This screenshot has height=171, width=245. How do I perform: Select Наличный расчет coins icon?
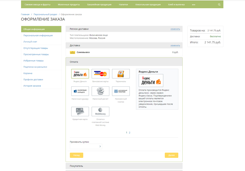point(100,91)
